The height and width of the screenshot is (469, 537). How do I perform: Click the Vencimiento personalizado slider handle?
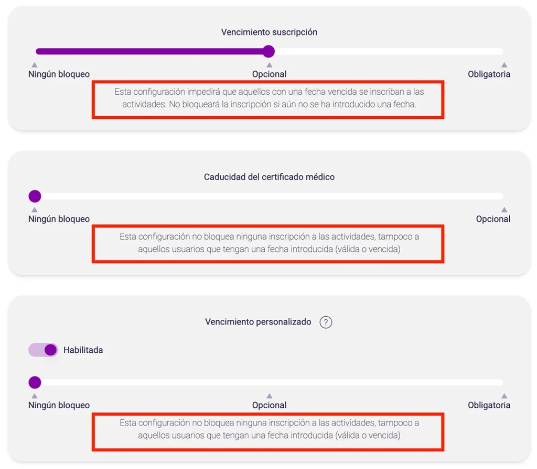click(x=35, y=383)
